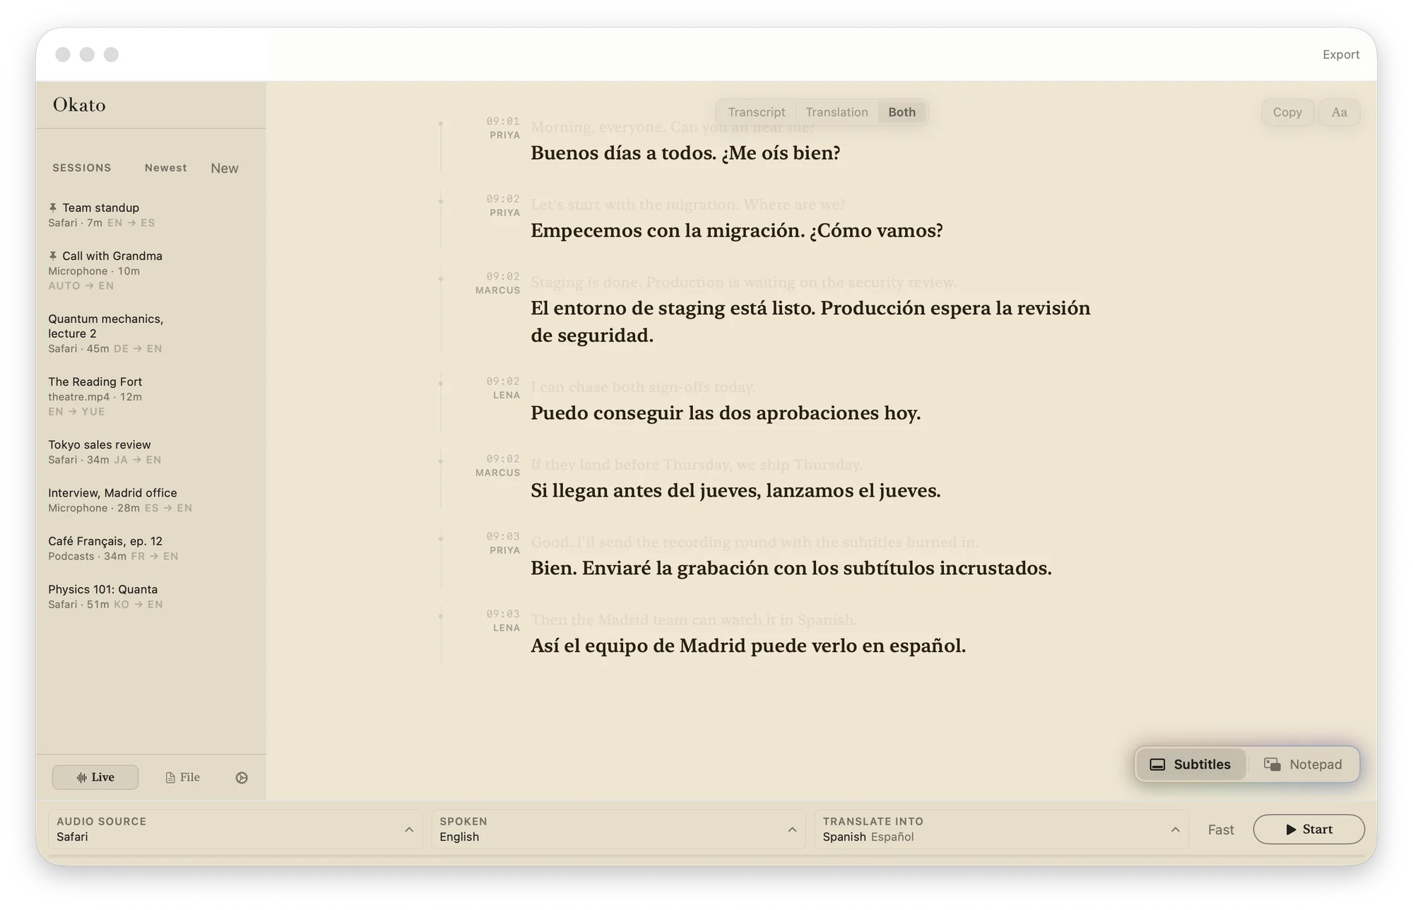Click the Notepad window icon
This screenshot has height=910, width=1413.
click(1272, 764)
